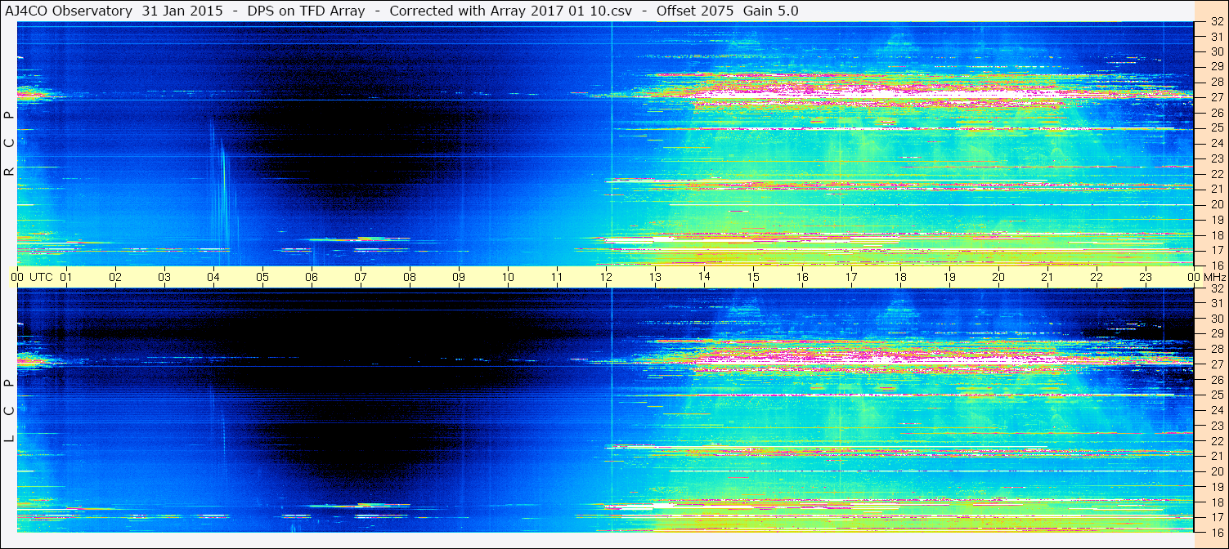
Task: Click the burst near 04 UTC in RCP spectrogram
Action: (219, 188)
